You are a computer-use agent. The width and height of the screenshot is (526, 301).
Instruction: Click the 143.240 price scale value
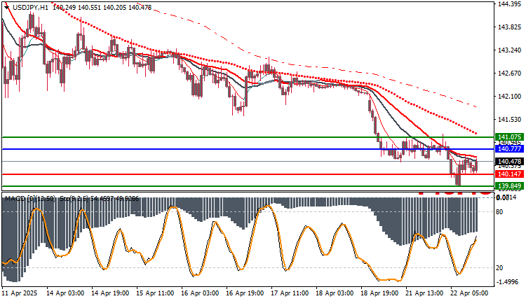pyautogui.click(x=510, y=50)
